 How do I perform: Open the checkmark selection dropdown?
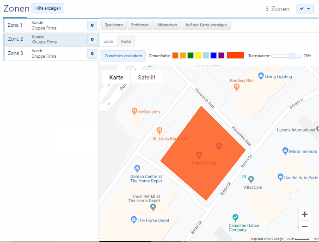(x=304, y=9)
